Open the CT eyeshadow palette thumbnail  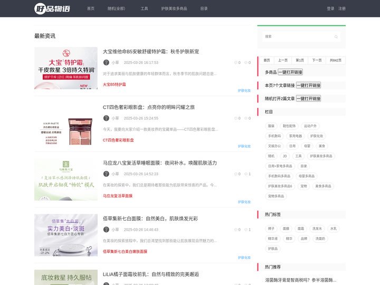pos(66,124)
